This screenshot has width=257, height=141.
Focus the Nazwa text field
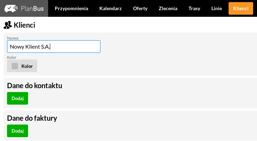[x=54, y=47]
